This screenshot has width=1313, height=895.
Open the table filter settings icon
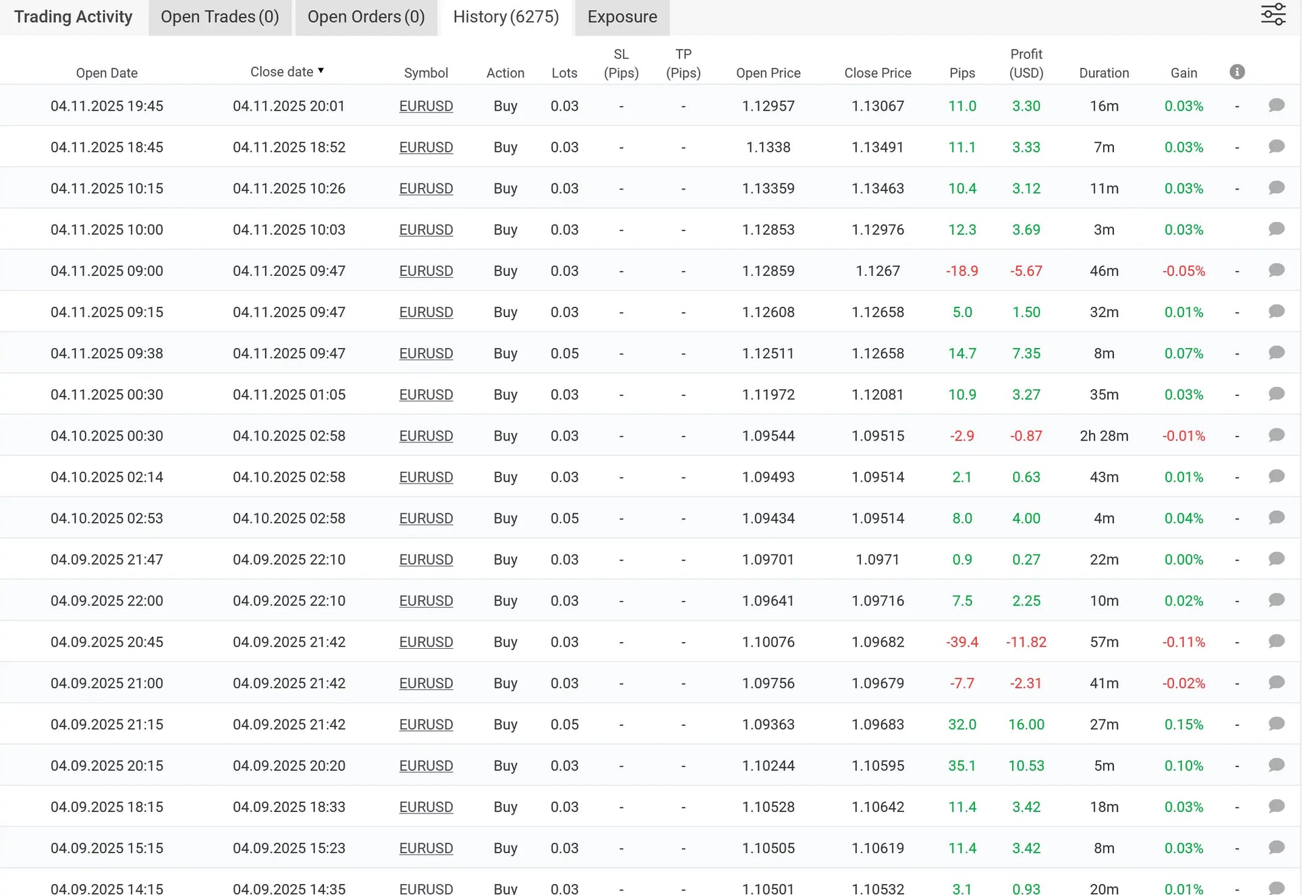tap(1273, 14)
